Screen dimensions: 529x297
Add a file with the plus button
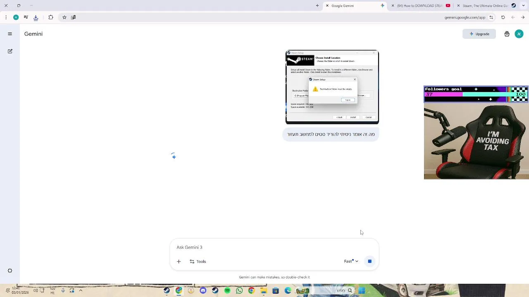(179, 262)
